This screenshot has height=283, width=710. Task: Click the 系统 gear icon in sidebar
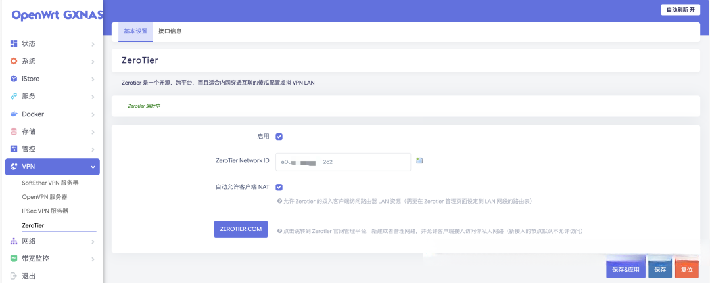pyautogui.click(x=14, y=62)
